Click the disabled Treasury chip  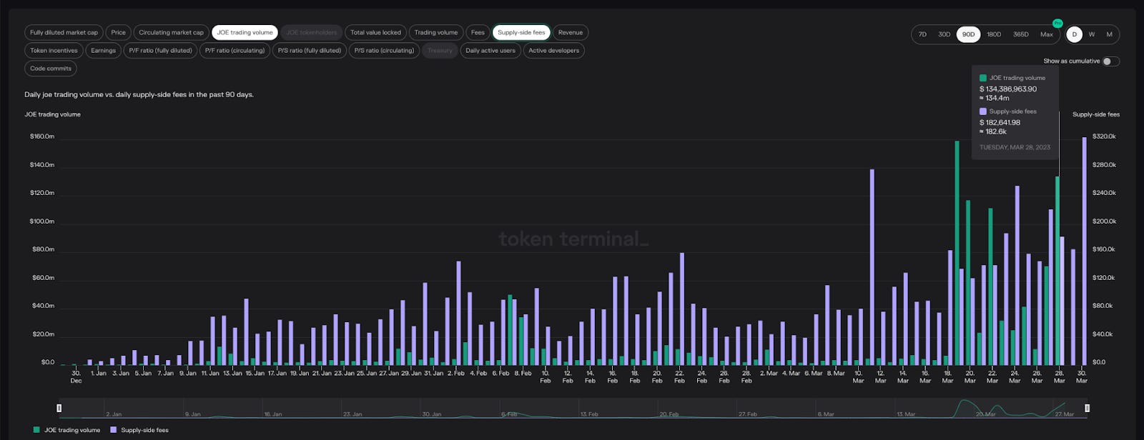pyautogui.click(x=440, y=51)
